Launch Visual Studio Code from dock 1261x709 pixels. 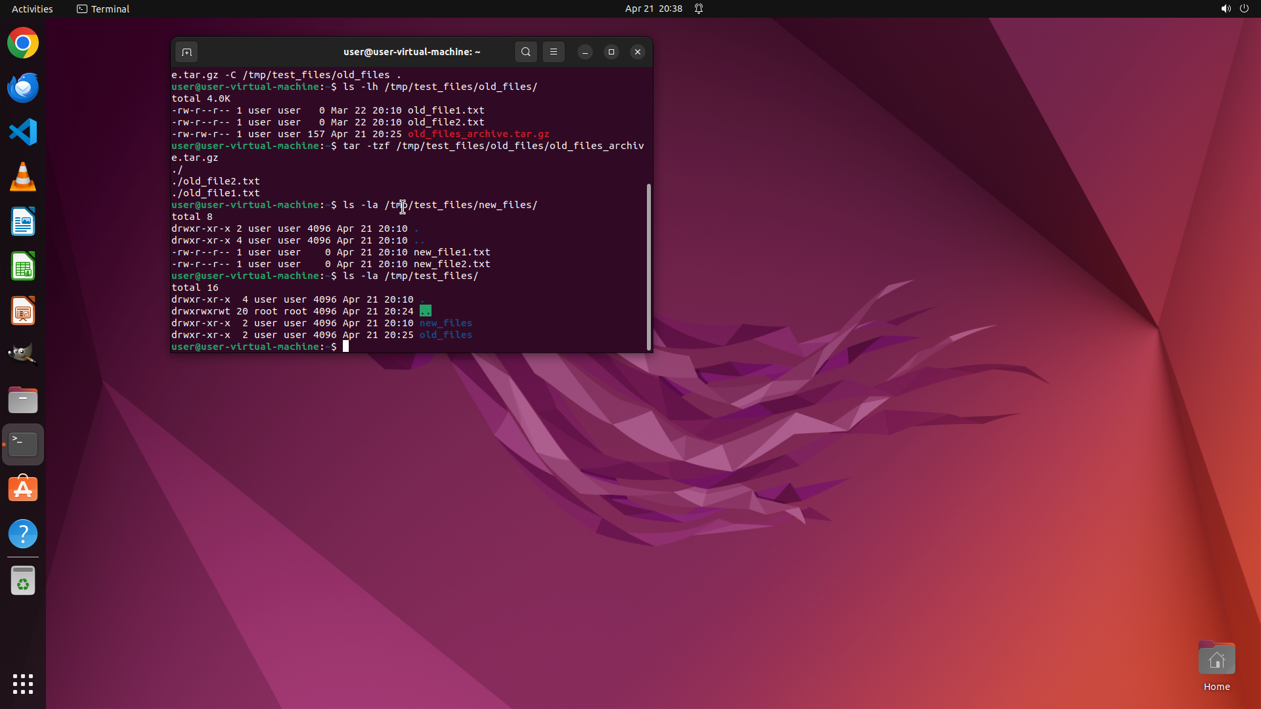[x=23, y=133]
